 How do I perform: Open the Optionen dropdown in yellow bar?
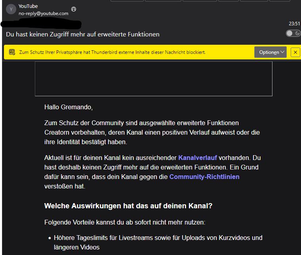click(270, 52)
